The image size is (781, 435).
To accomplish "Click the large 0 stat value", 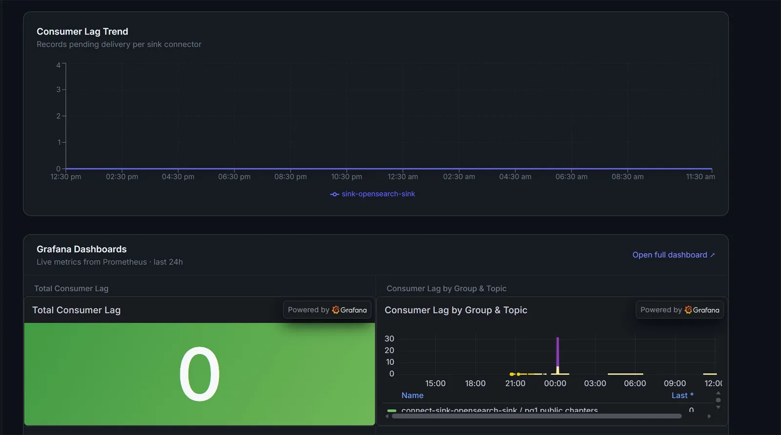I will pos(200,374).
